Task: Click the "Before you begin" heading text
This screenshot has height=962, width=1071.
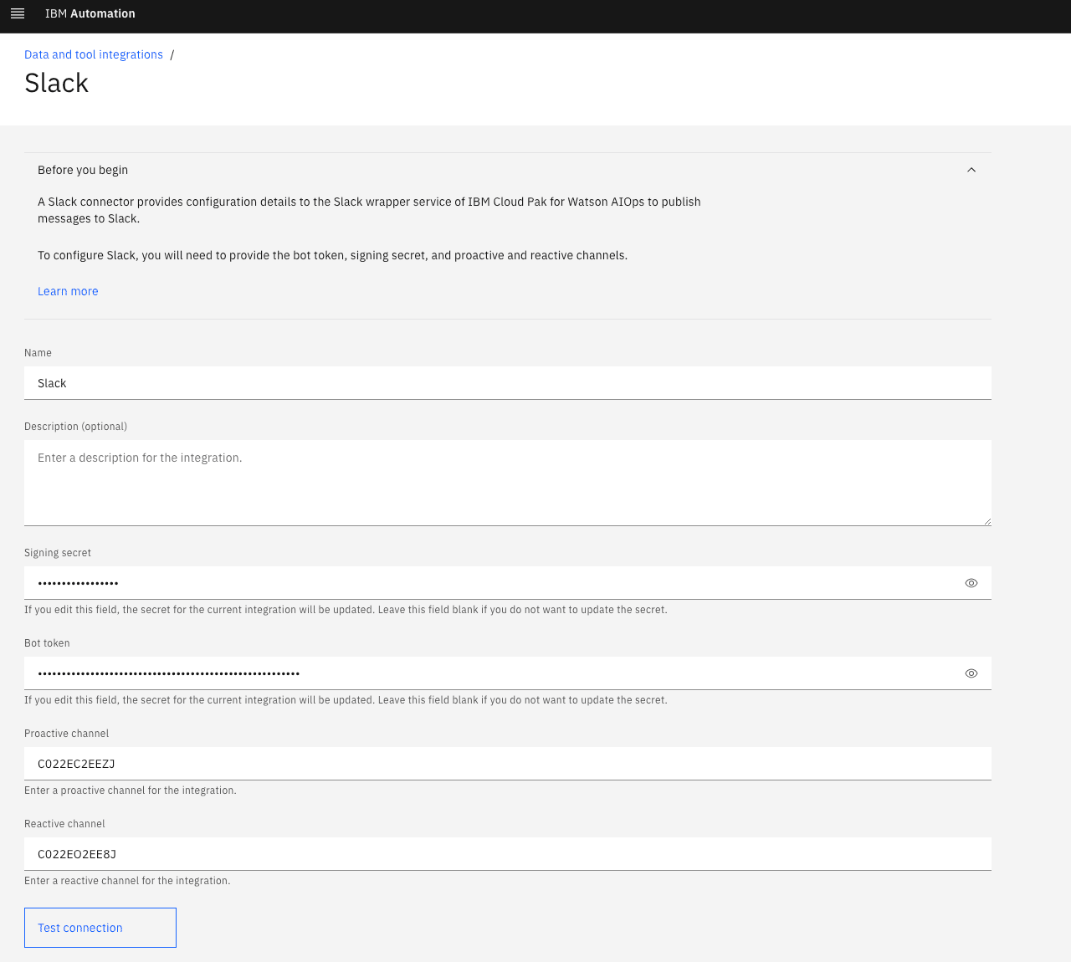Action: click(x=83, y=170)
